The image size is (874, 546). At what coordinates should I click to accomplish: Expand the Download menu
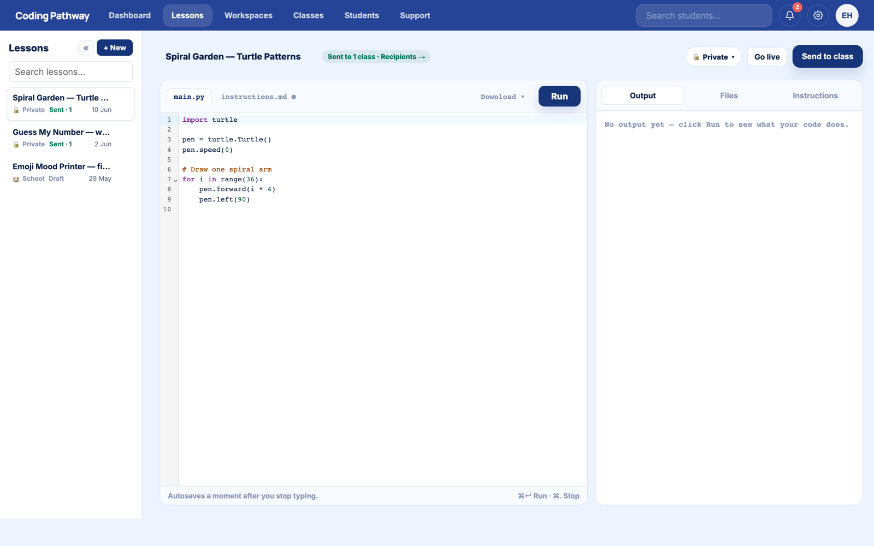point(503,97)
